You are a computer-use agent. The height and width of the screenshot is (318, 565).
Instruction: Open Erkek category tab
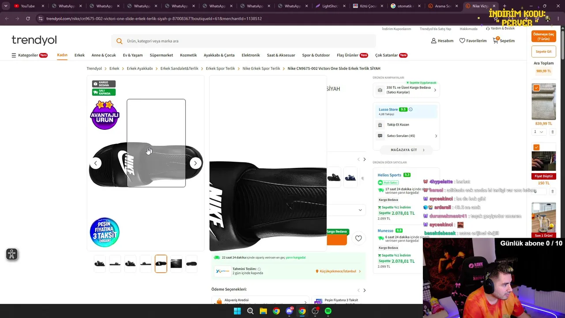click(x=79, y=55)
